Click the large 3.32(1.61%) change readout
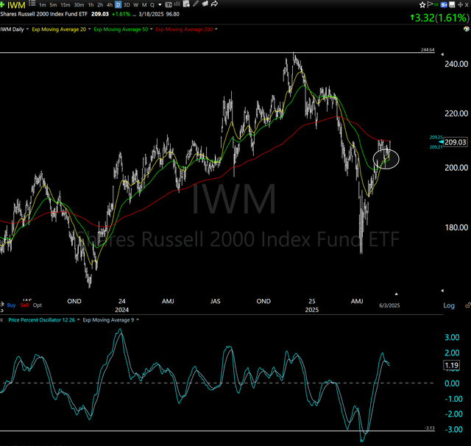471x446 pixels. tap(439, 18)
